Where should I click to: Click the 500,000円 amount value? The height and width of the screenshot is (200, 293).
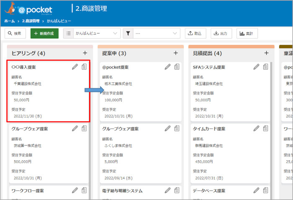point(23,162)
